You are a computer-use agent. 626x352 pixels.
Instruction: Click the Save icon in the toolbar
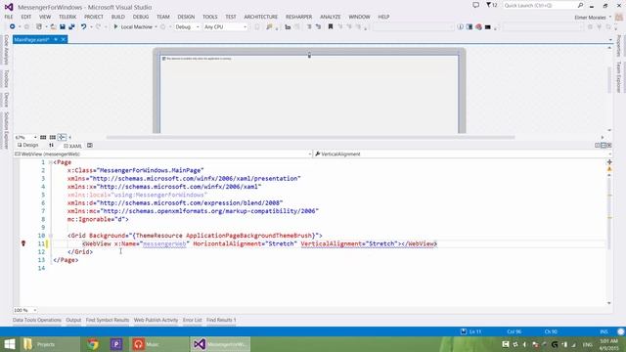tap(63, 26)
